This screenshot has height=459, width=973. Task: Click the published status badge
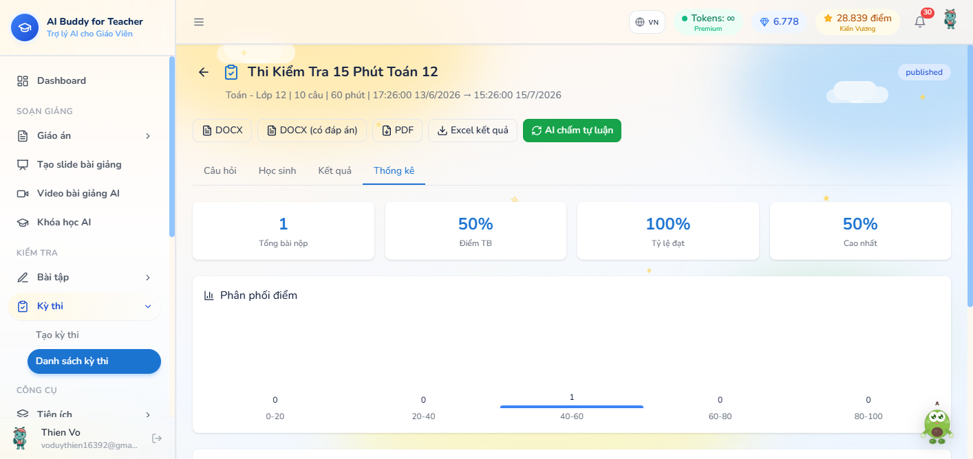(x=924, y=72)
